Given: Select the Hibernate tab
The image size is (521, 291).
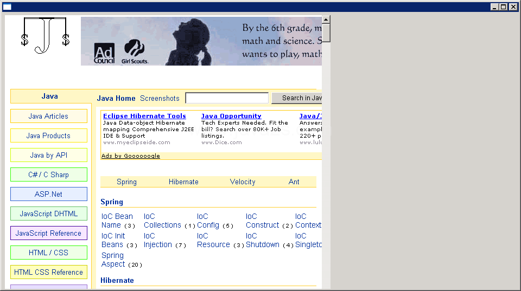Looking at the screenshot, I should click(x=183, y=182).
